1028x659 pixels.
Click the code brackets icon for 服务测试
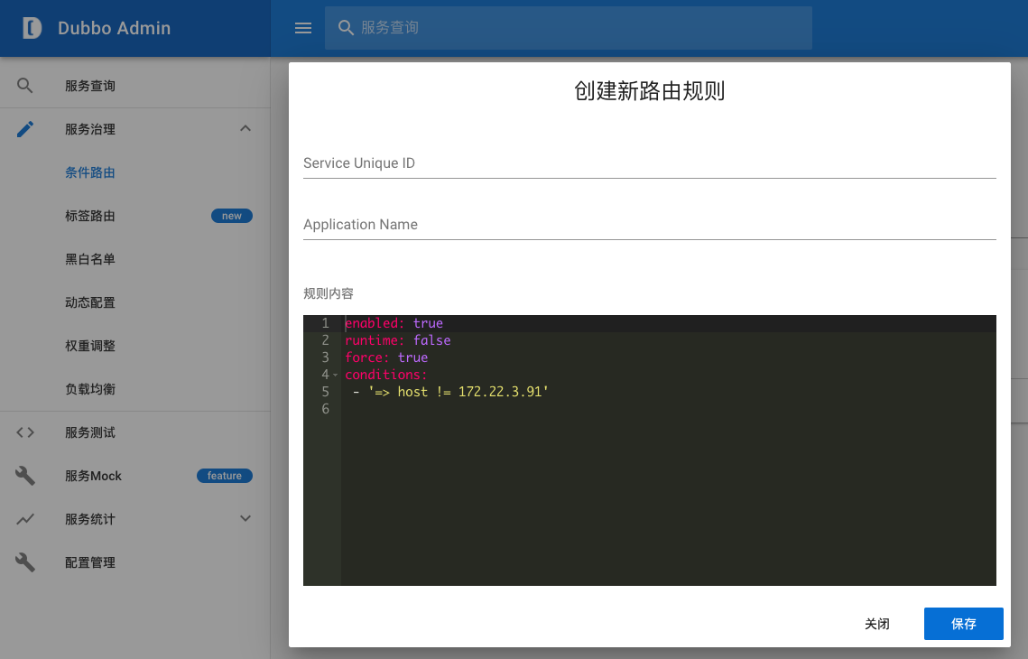click(25, 432)
